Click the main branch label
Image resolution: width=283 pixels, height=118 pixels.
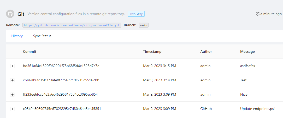coord(144,25)
